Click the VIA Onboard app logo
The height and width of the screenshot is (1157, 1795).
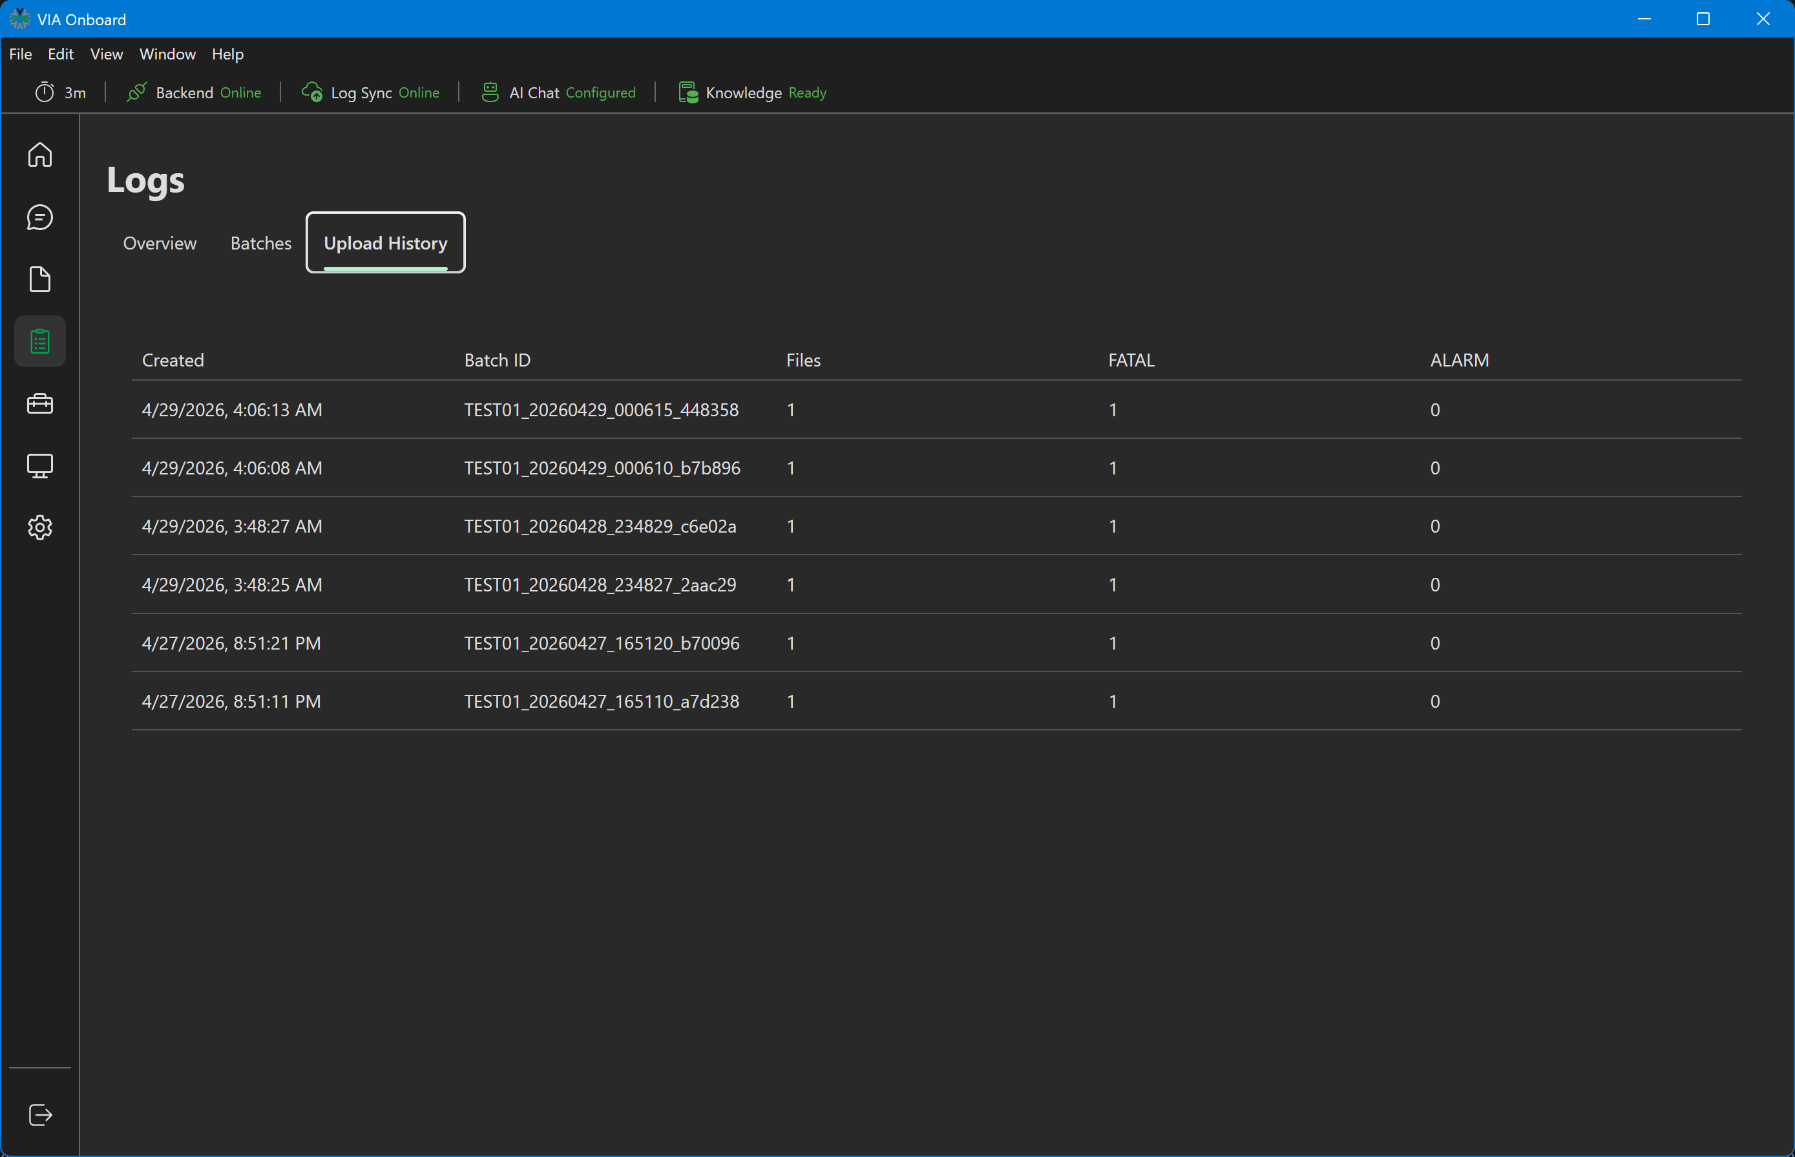pyautogui.click(x=19, y=19)
